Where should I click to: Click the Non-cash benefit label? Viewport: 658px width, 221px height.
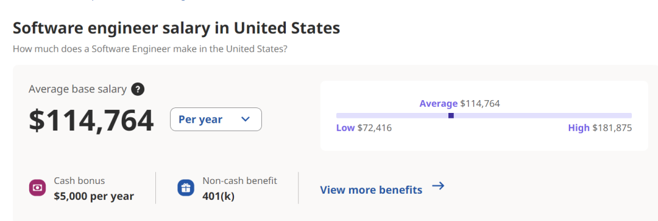pos(239,181)
